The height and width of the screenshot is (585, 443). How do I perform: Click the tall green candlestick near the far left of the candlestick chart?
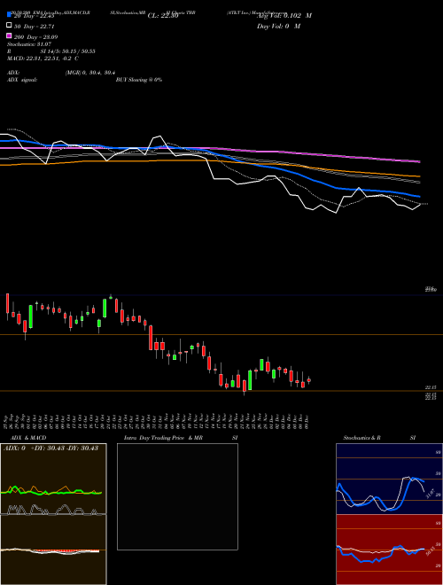[31, 316]
